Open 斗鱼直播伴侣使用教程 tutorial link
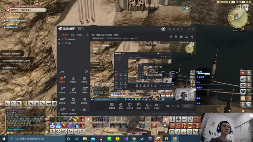The image size is (253, 142). point(69,114)
